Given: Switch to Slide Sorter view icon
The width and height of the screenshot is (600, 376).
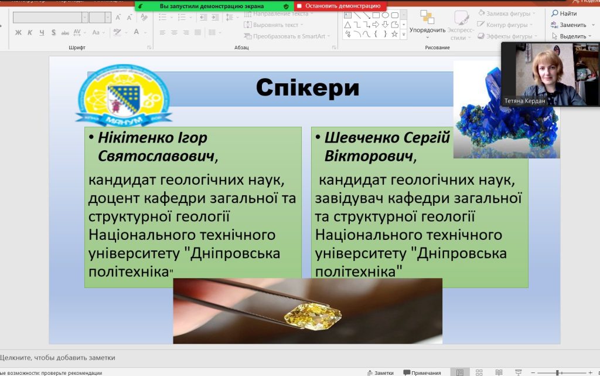Looking at the screenshot, I should [x=479, y=372].
